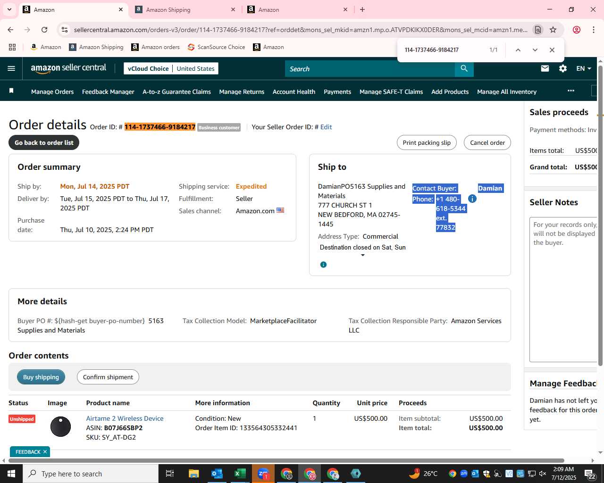Open the tab search dropdown

click(9, 9)
